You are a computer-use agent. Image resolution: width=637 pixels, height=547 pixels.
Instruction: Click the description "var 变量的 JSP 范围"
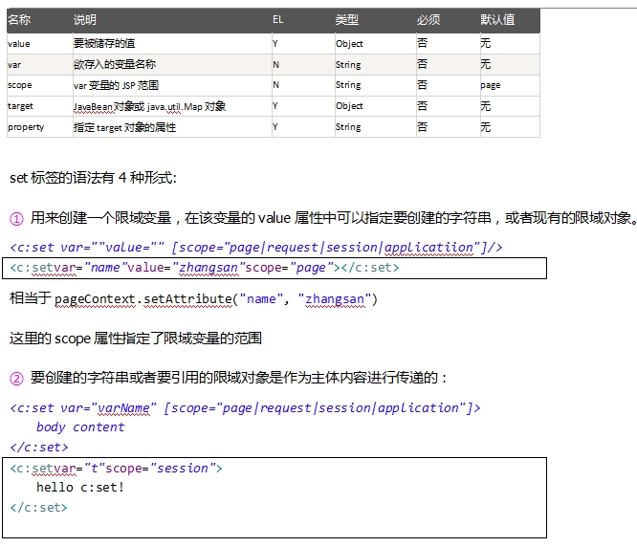116,85
